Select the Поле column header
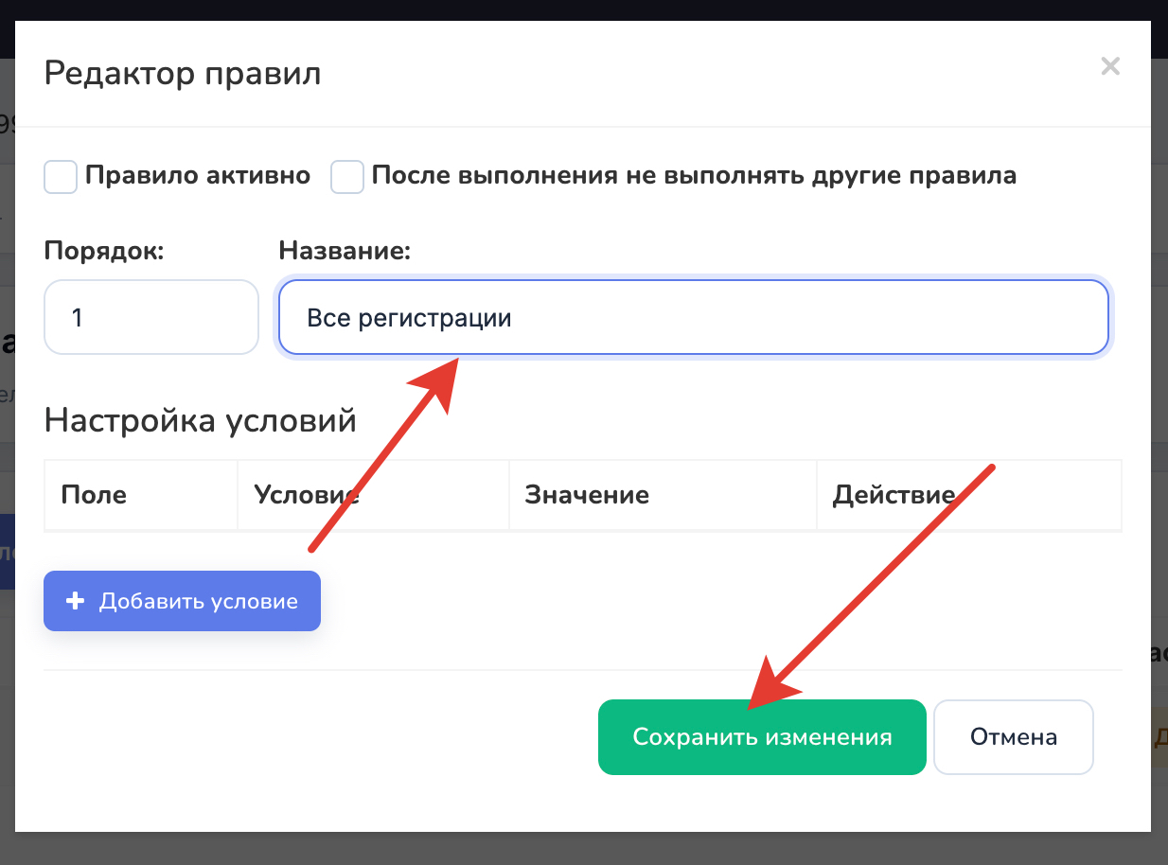 tap(94, 495)
